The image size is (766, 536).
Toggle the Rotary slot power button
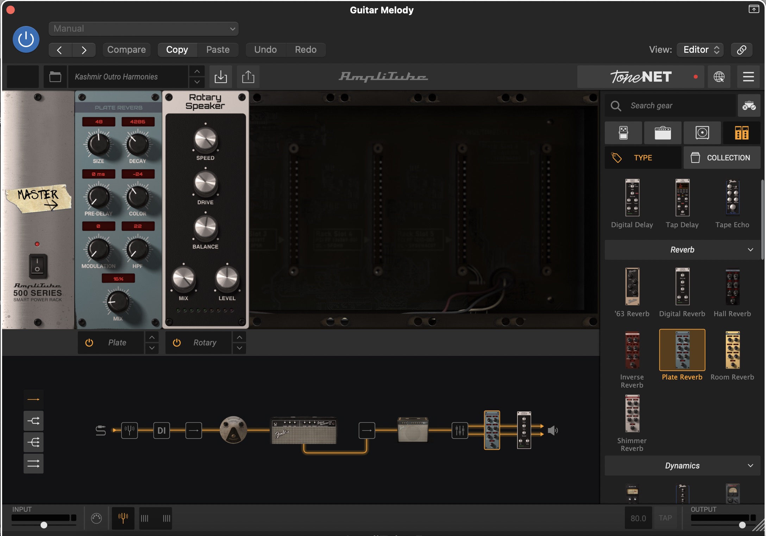coord(177,343)
